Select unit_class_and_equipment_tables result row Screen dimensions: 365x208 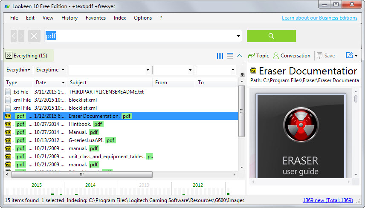(121, 157)
